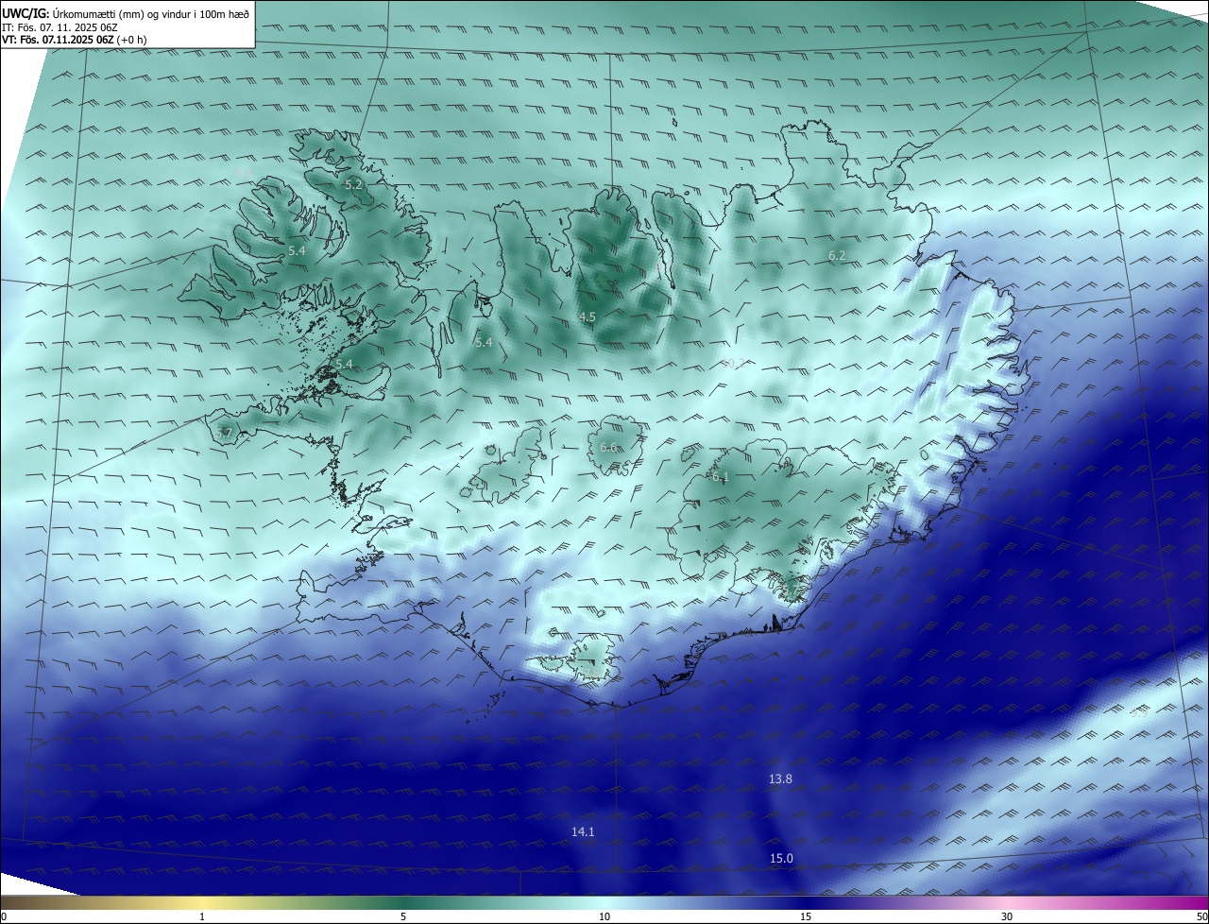Select the 5.2 value on the map
1209x924 pixels.
click(x=353, y=185)
